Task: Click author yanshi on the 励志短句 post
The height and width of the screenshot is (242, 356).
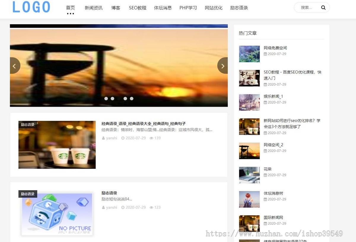Action: coord(112,207)
